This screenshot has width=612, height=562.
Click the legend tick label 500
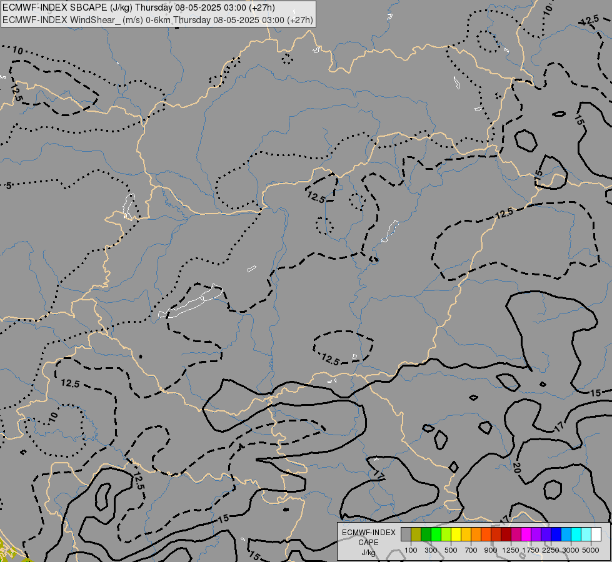[451, 550]
